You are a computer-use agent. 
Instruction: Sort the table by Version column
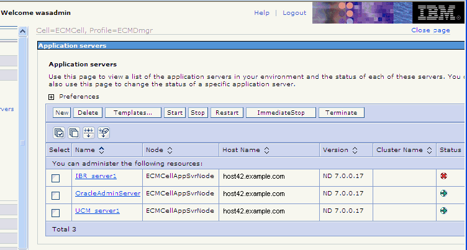(x=355, y=150)
